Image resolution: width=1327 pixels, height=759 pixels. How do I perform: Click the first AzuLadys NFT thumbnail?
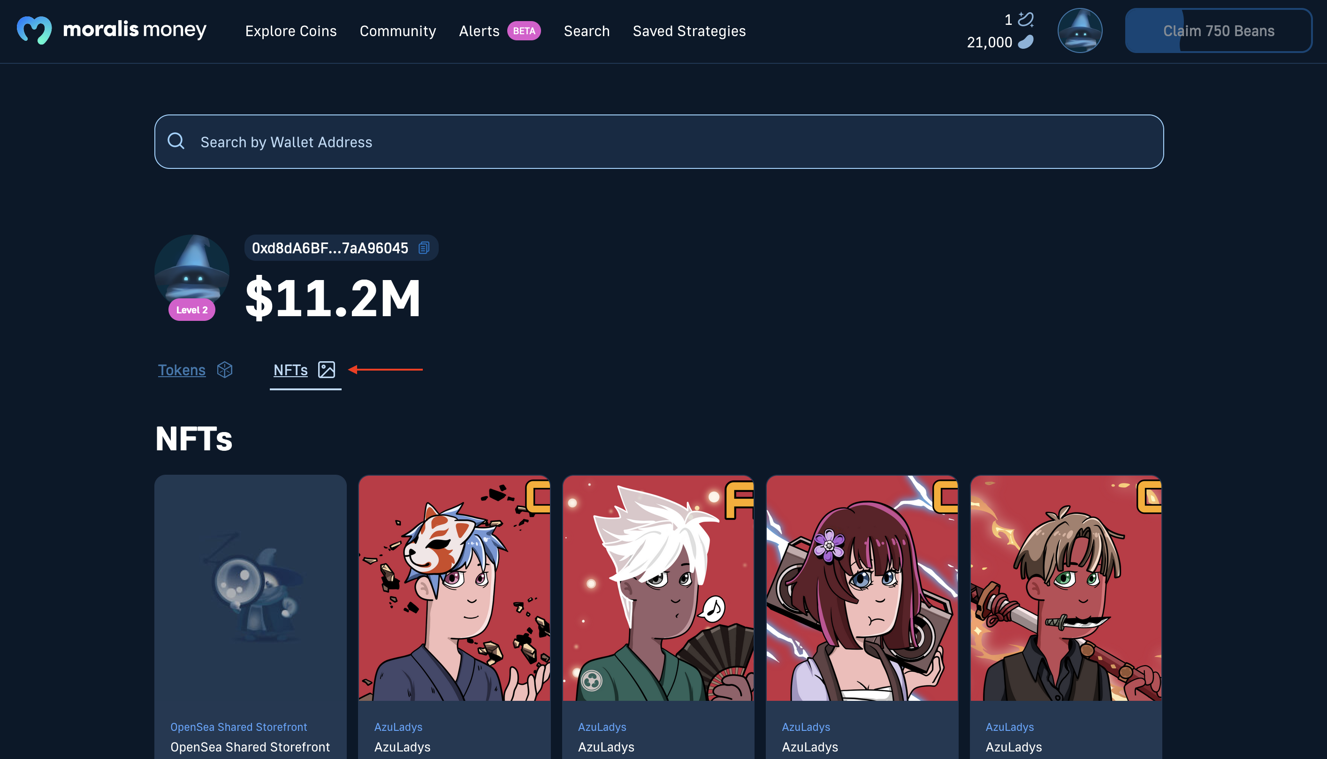(455, 588)
